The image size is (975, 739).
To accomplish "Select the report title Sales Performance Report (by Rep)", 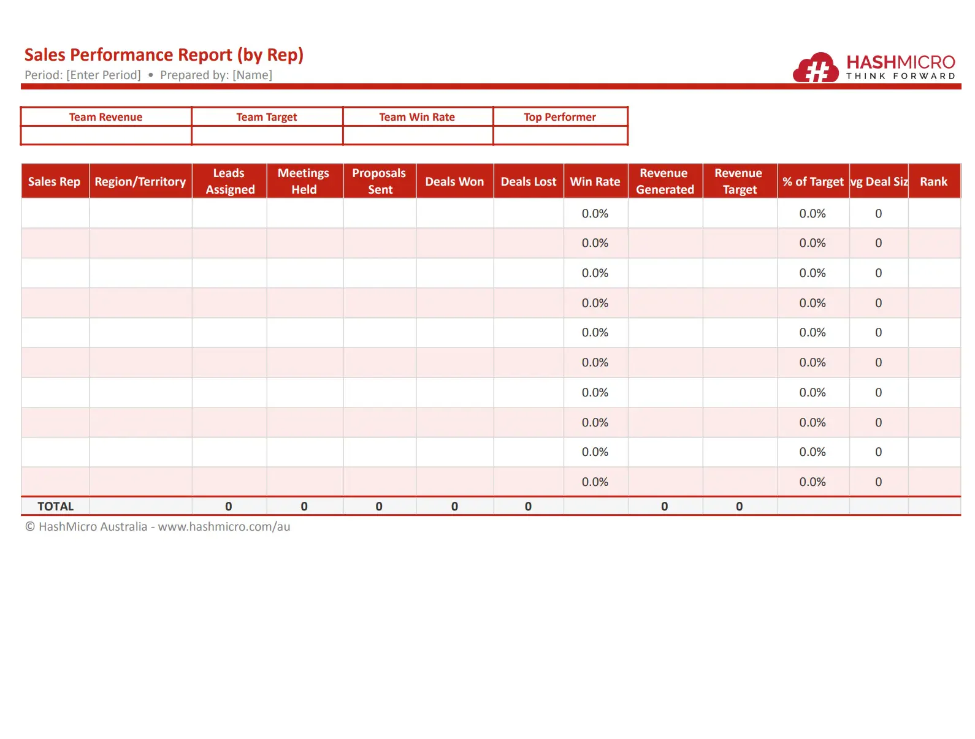I will pos(164,55).
